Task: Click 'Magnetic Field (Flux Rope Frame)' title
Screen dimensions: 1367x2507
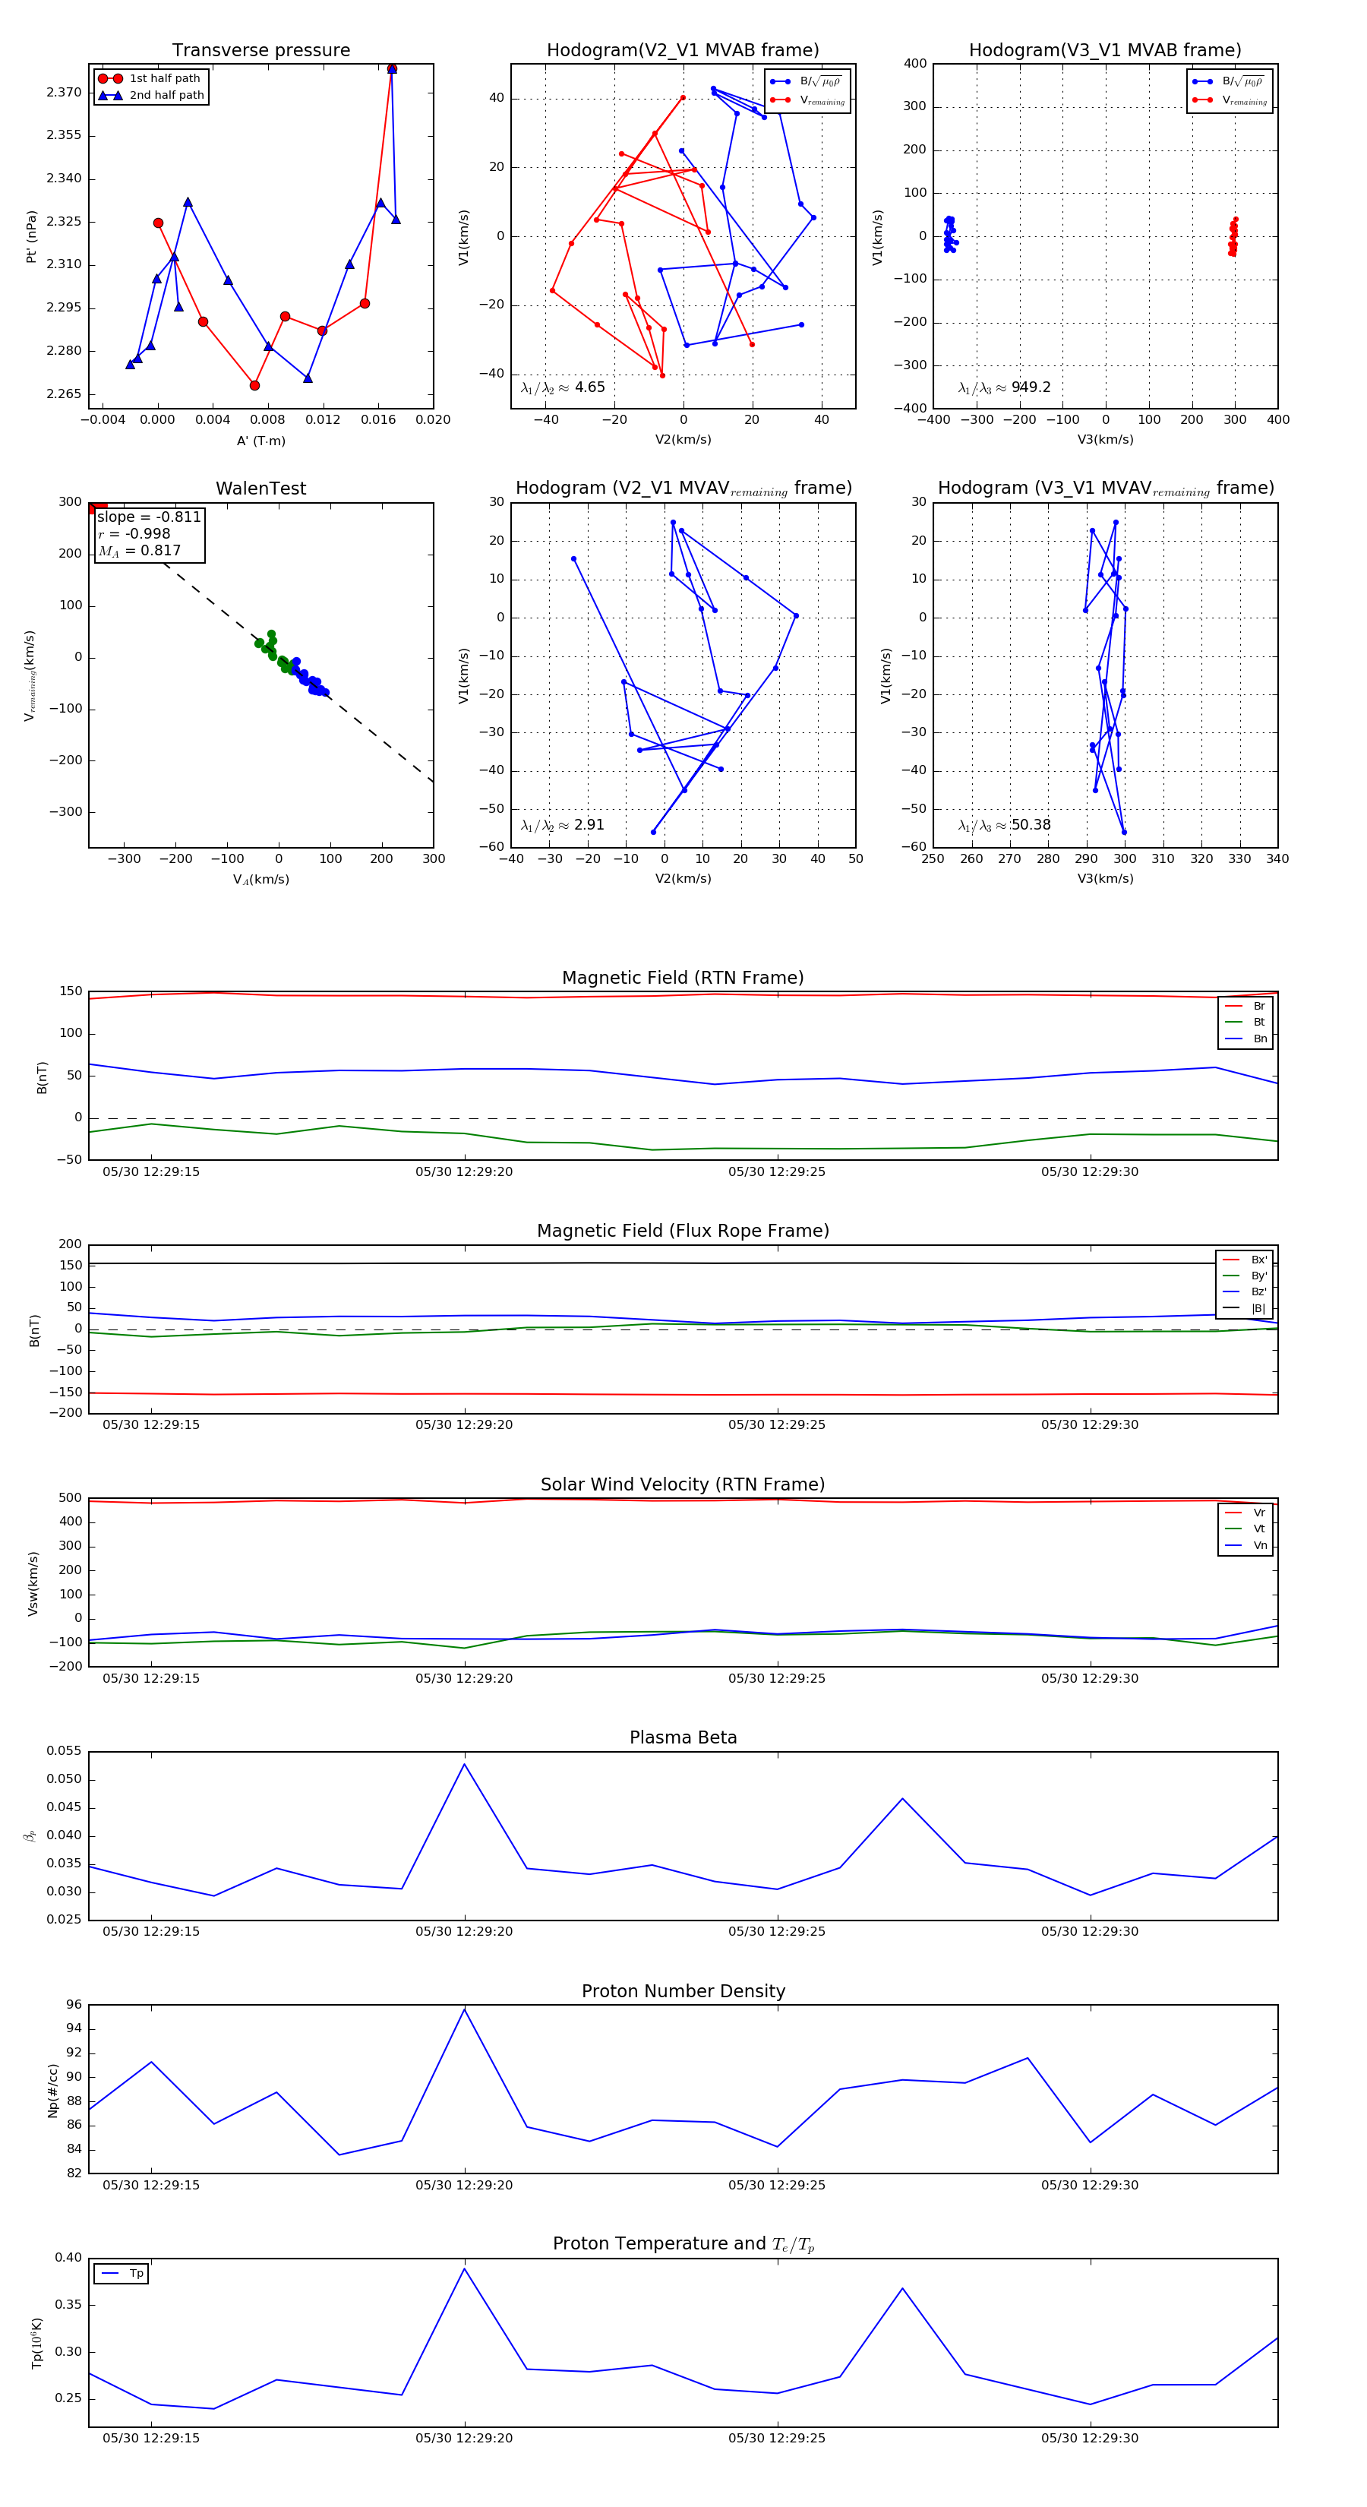Action: coord(683,1231)
